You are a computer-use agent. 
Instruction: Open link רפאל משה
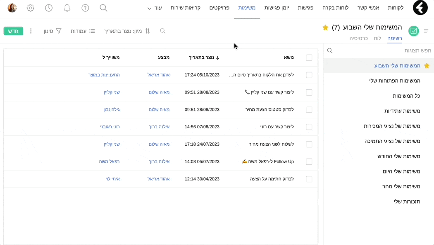110,161
